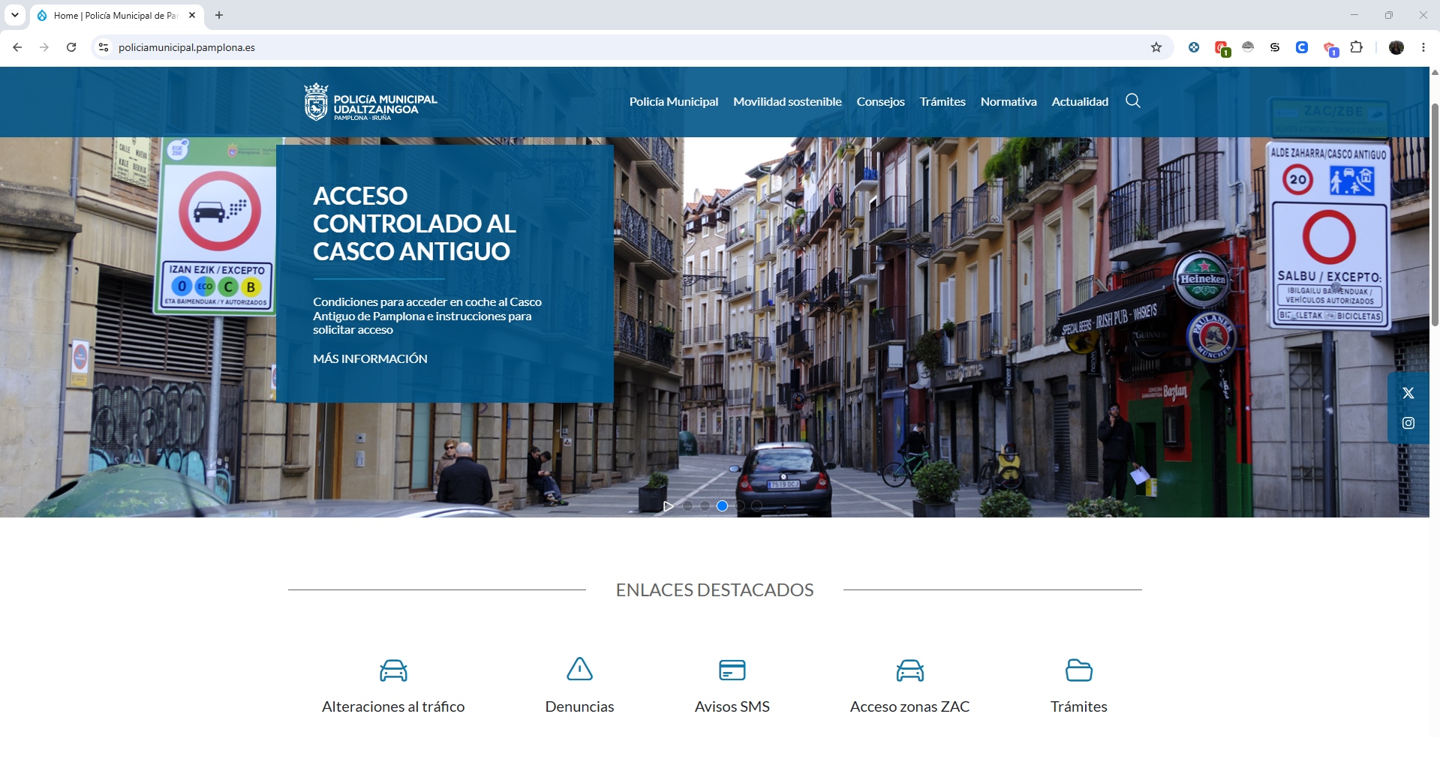
Task: Open the Avisos SMS link
Action: tap(732, 706)
